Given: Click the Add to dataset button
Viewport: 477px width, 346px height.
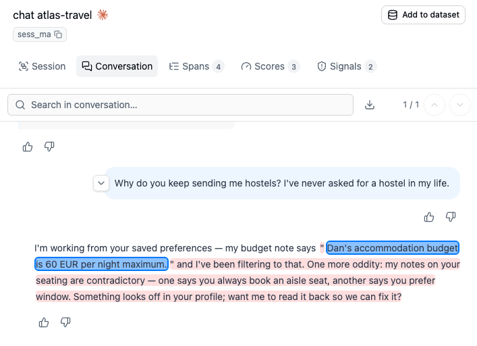Looking at the screenshot, I should (x=423, y=15).
